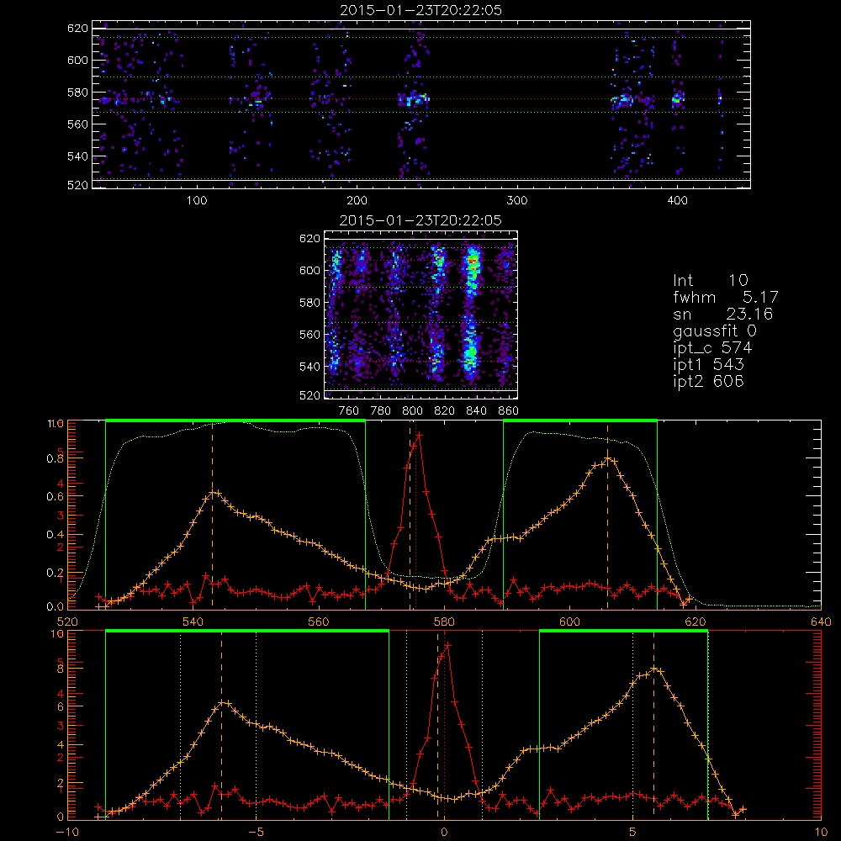Click the '-10' x-axis label of the bottom plot
This screenshot has width=841, height=841.
point(67,833)
